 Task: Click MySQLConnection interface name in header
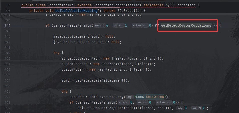click(x=184, y=5)
